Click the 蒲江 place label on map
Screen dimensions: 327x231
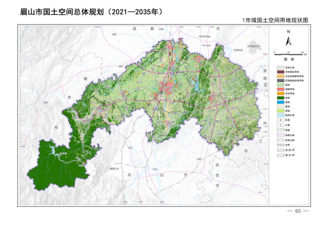pyautogui.click(x=121, y=66)
